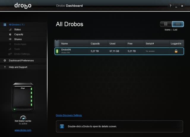Sort by the Name column header
190x137 pixels.
(x=74, y=44)
